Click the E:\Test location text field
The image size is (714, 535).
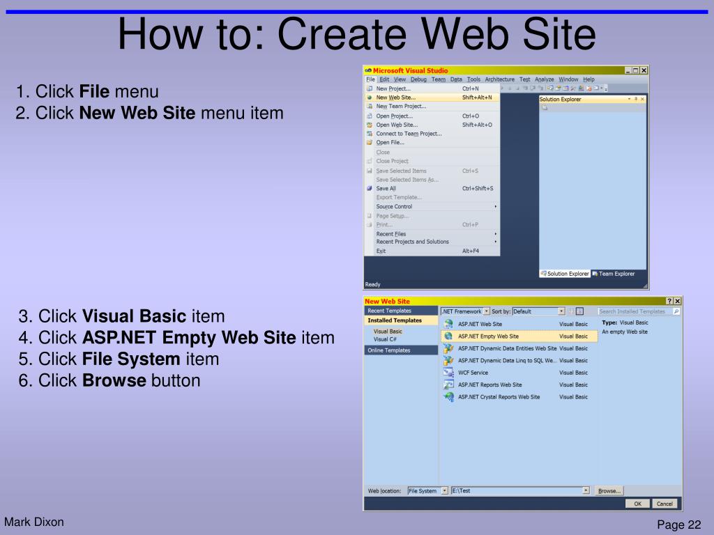(517, 490)
